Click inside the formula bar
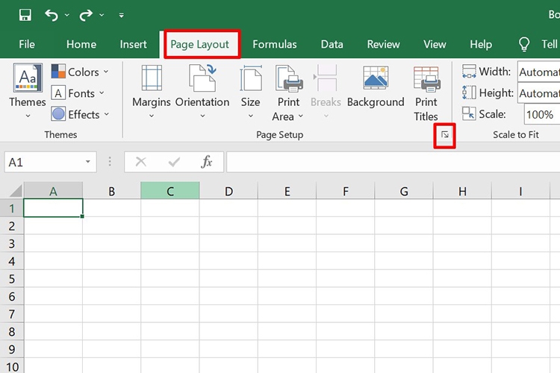This screenshot has height=373, width=560. click(x=393, y=162)
